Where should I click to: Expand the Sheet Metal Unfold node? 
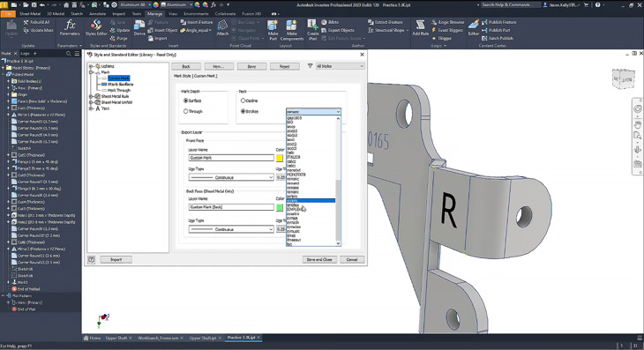(91, 102)
